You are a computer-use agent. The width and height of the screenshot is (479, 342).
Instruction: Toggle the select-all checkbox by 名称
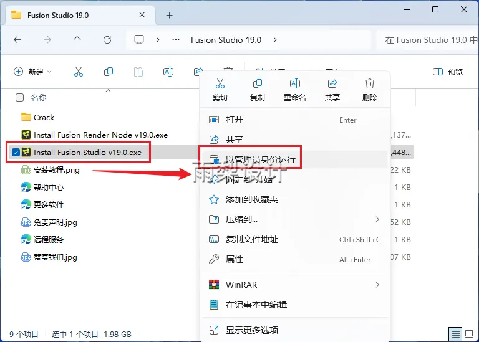coord(19,98)
